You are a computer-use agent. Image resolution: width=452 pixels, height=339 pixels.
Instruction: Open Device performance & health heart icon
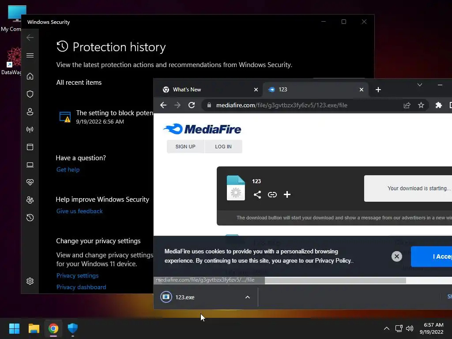pyautogui.click(x=30, y=182)
